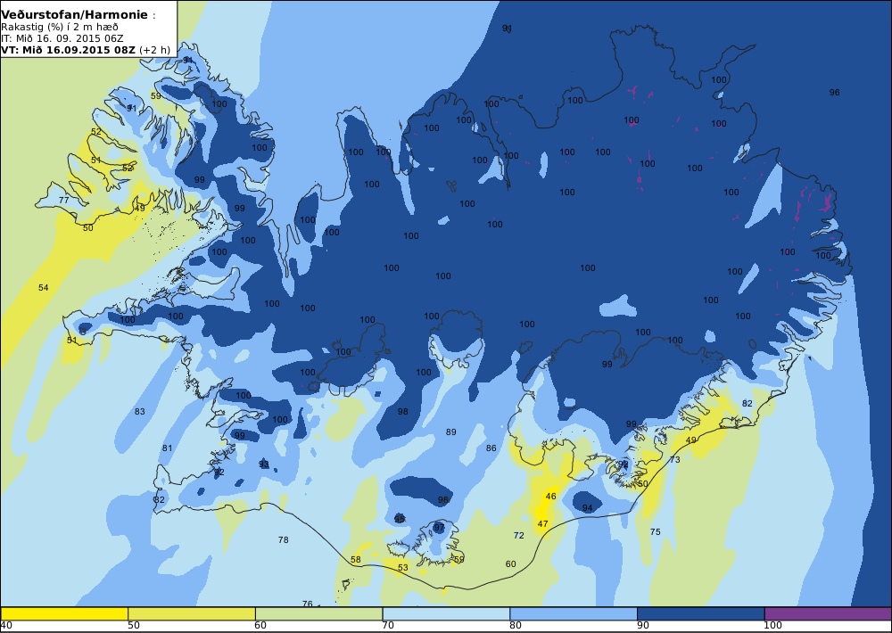Click the 60–70 pale green legend band
This screenshot has height=633, width=892.
coord(318,613)
